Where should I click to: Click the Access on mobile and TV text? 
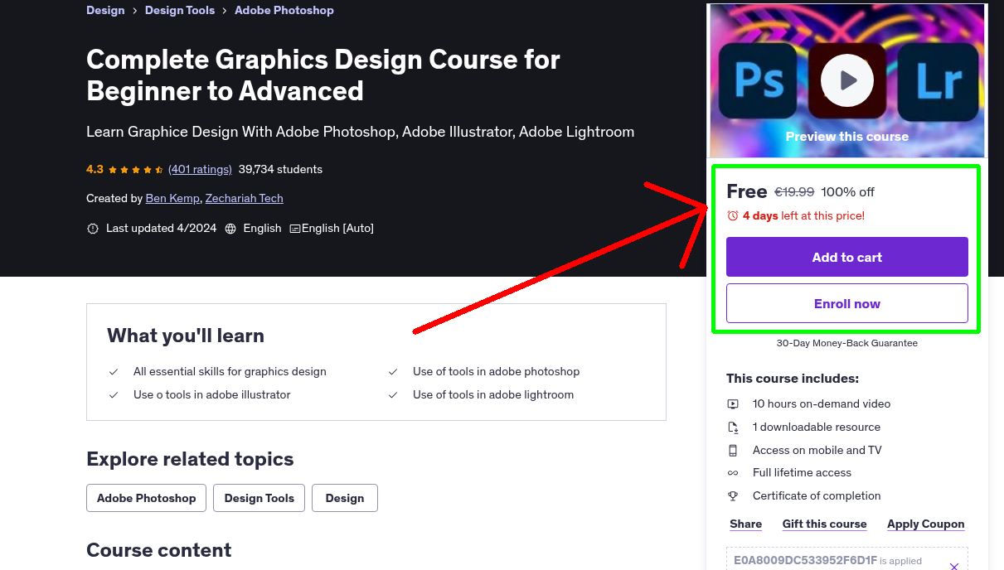point(817,451)
